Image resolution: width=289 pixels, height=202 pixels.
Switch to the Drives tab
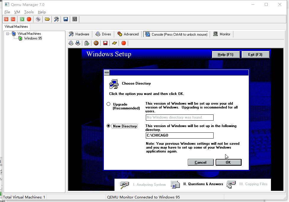coord(103,34)
